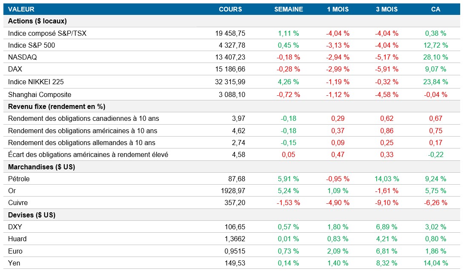Click the Indice NIKKEI 225 row label

click(36, 82)
